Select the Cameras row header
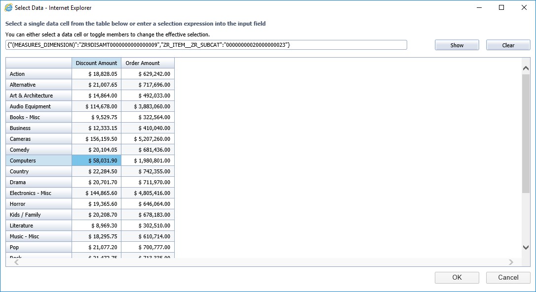This screenshot has width=536, height=292. pos(39,139)
